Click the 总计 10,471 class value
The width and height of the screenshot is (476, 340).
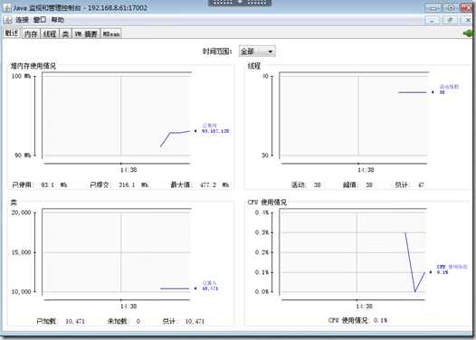click(x=183, y=321)
